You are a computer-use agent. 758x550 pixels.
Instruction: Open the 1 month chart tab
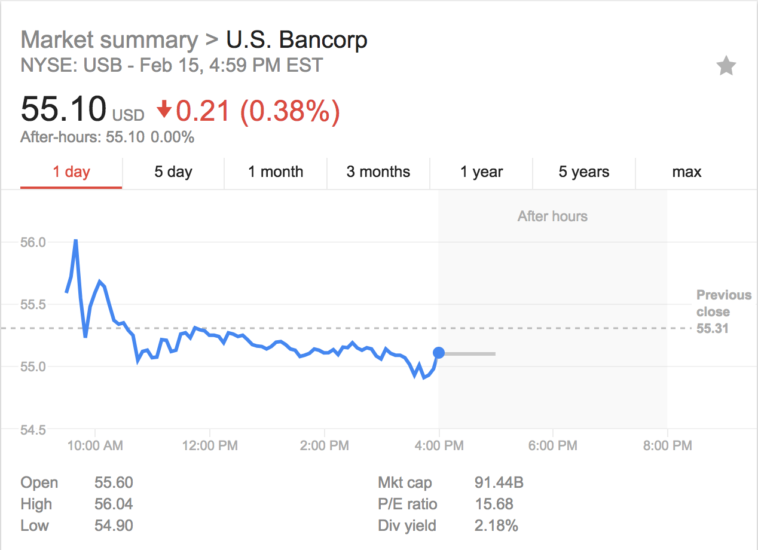(276, 172)
